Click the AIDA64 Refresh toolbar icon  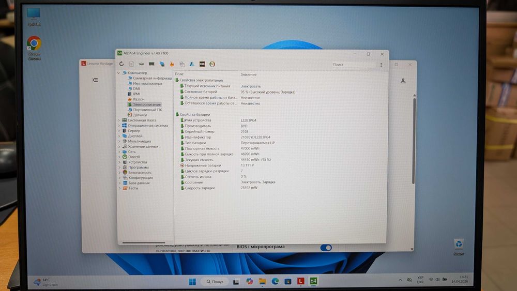click(x=121, y=64)
